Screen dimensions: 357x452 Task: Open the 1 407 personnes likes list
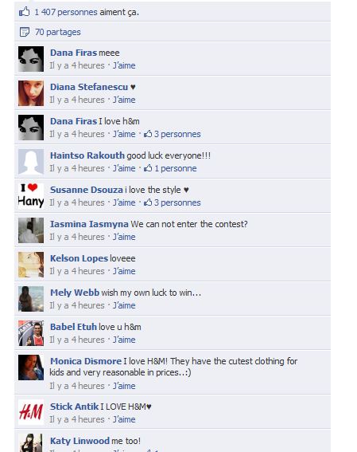point(66,12)
